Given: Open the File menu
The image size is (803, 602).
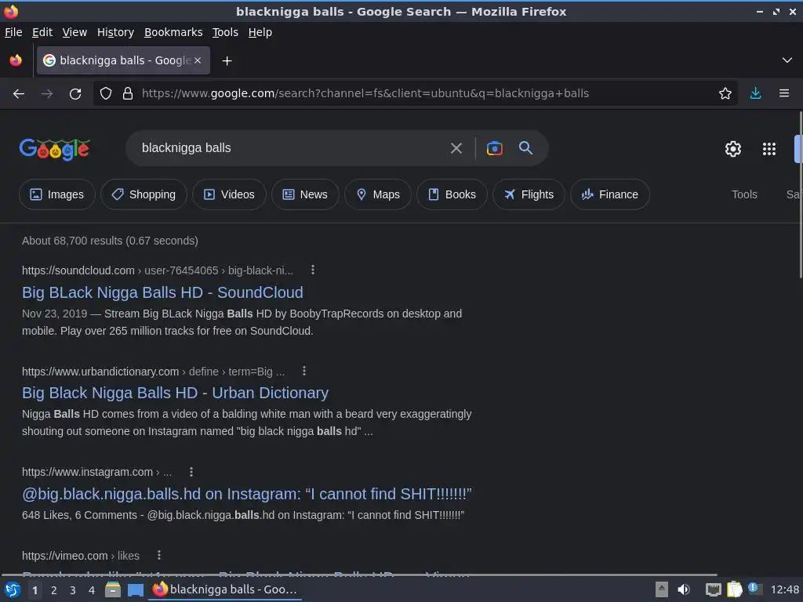Looking at the screenshot, I should (x=13, y=32).
